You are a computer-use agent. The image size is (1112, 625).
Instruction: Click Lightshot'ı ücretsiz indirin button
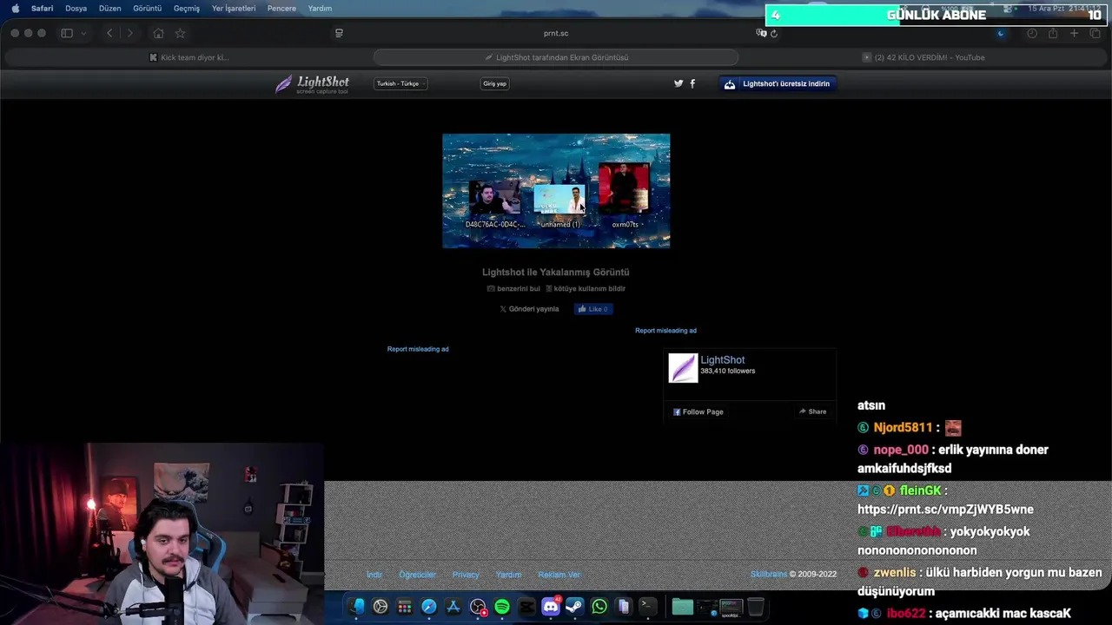pyautogui.click(x=778, y=83)
